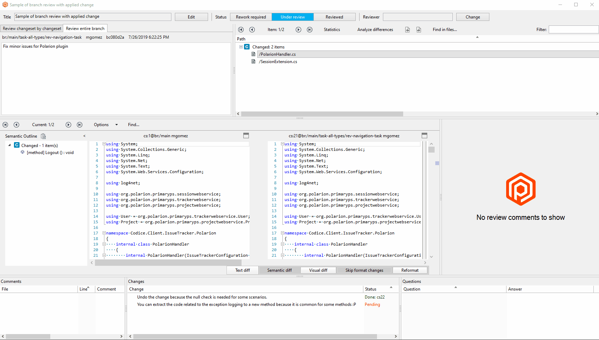
Task: Click the Edit button next to the title
Action: tap(191, 17)
